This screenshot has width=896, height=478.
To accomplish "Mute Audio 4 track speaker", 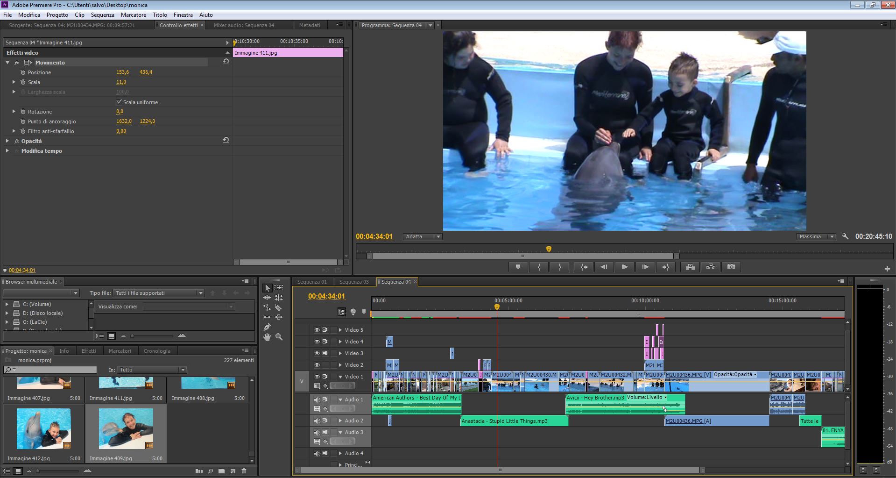I will (x=317, y=453).
